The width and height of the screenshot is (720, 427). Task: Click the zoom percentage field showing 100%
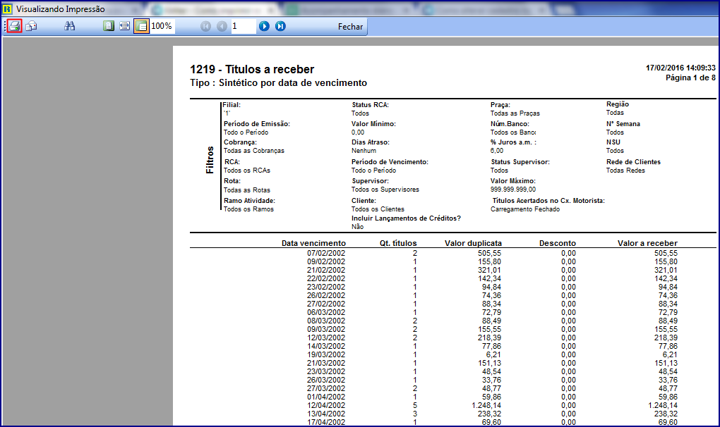162,26
